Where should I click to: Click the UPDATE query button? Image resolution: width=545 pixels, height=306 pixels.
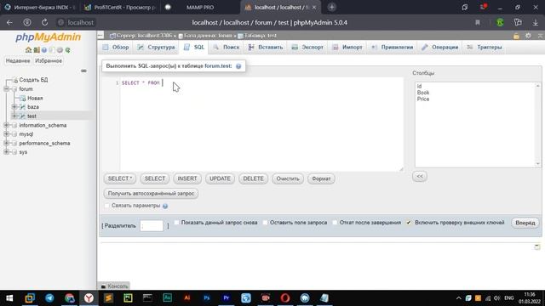pos(220,178)
